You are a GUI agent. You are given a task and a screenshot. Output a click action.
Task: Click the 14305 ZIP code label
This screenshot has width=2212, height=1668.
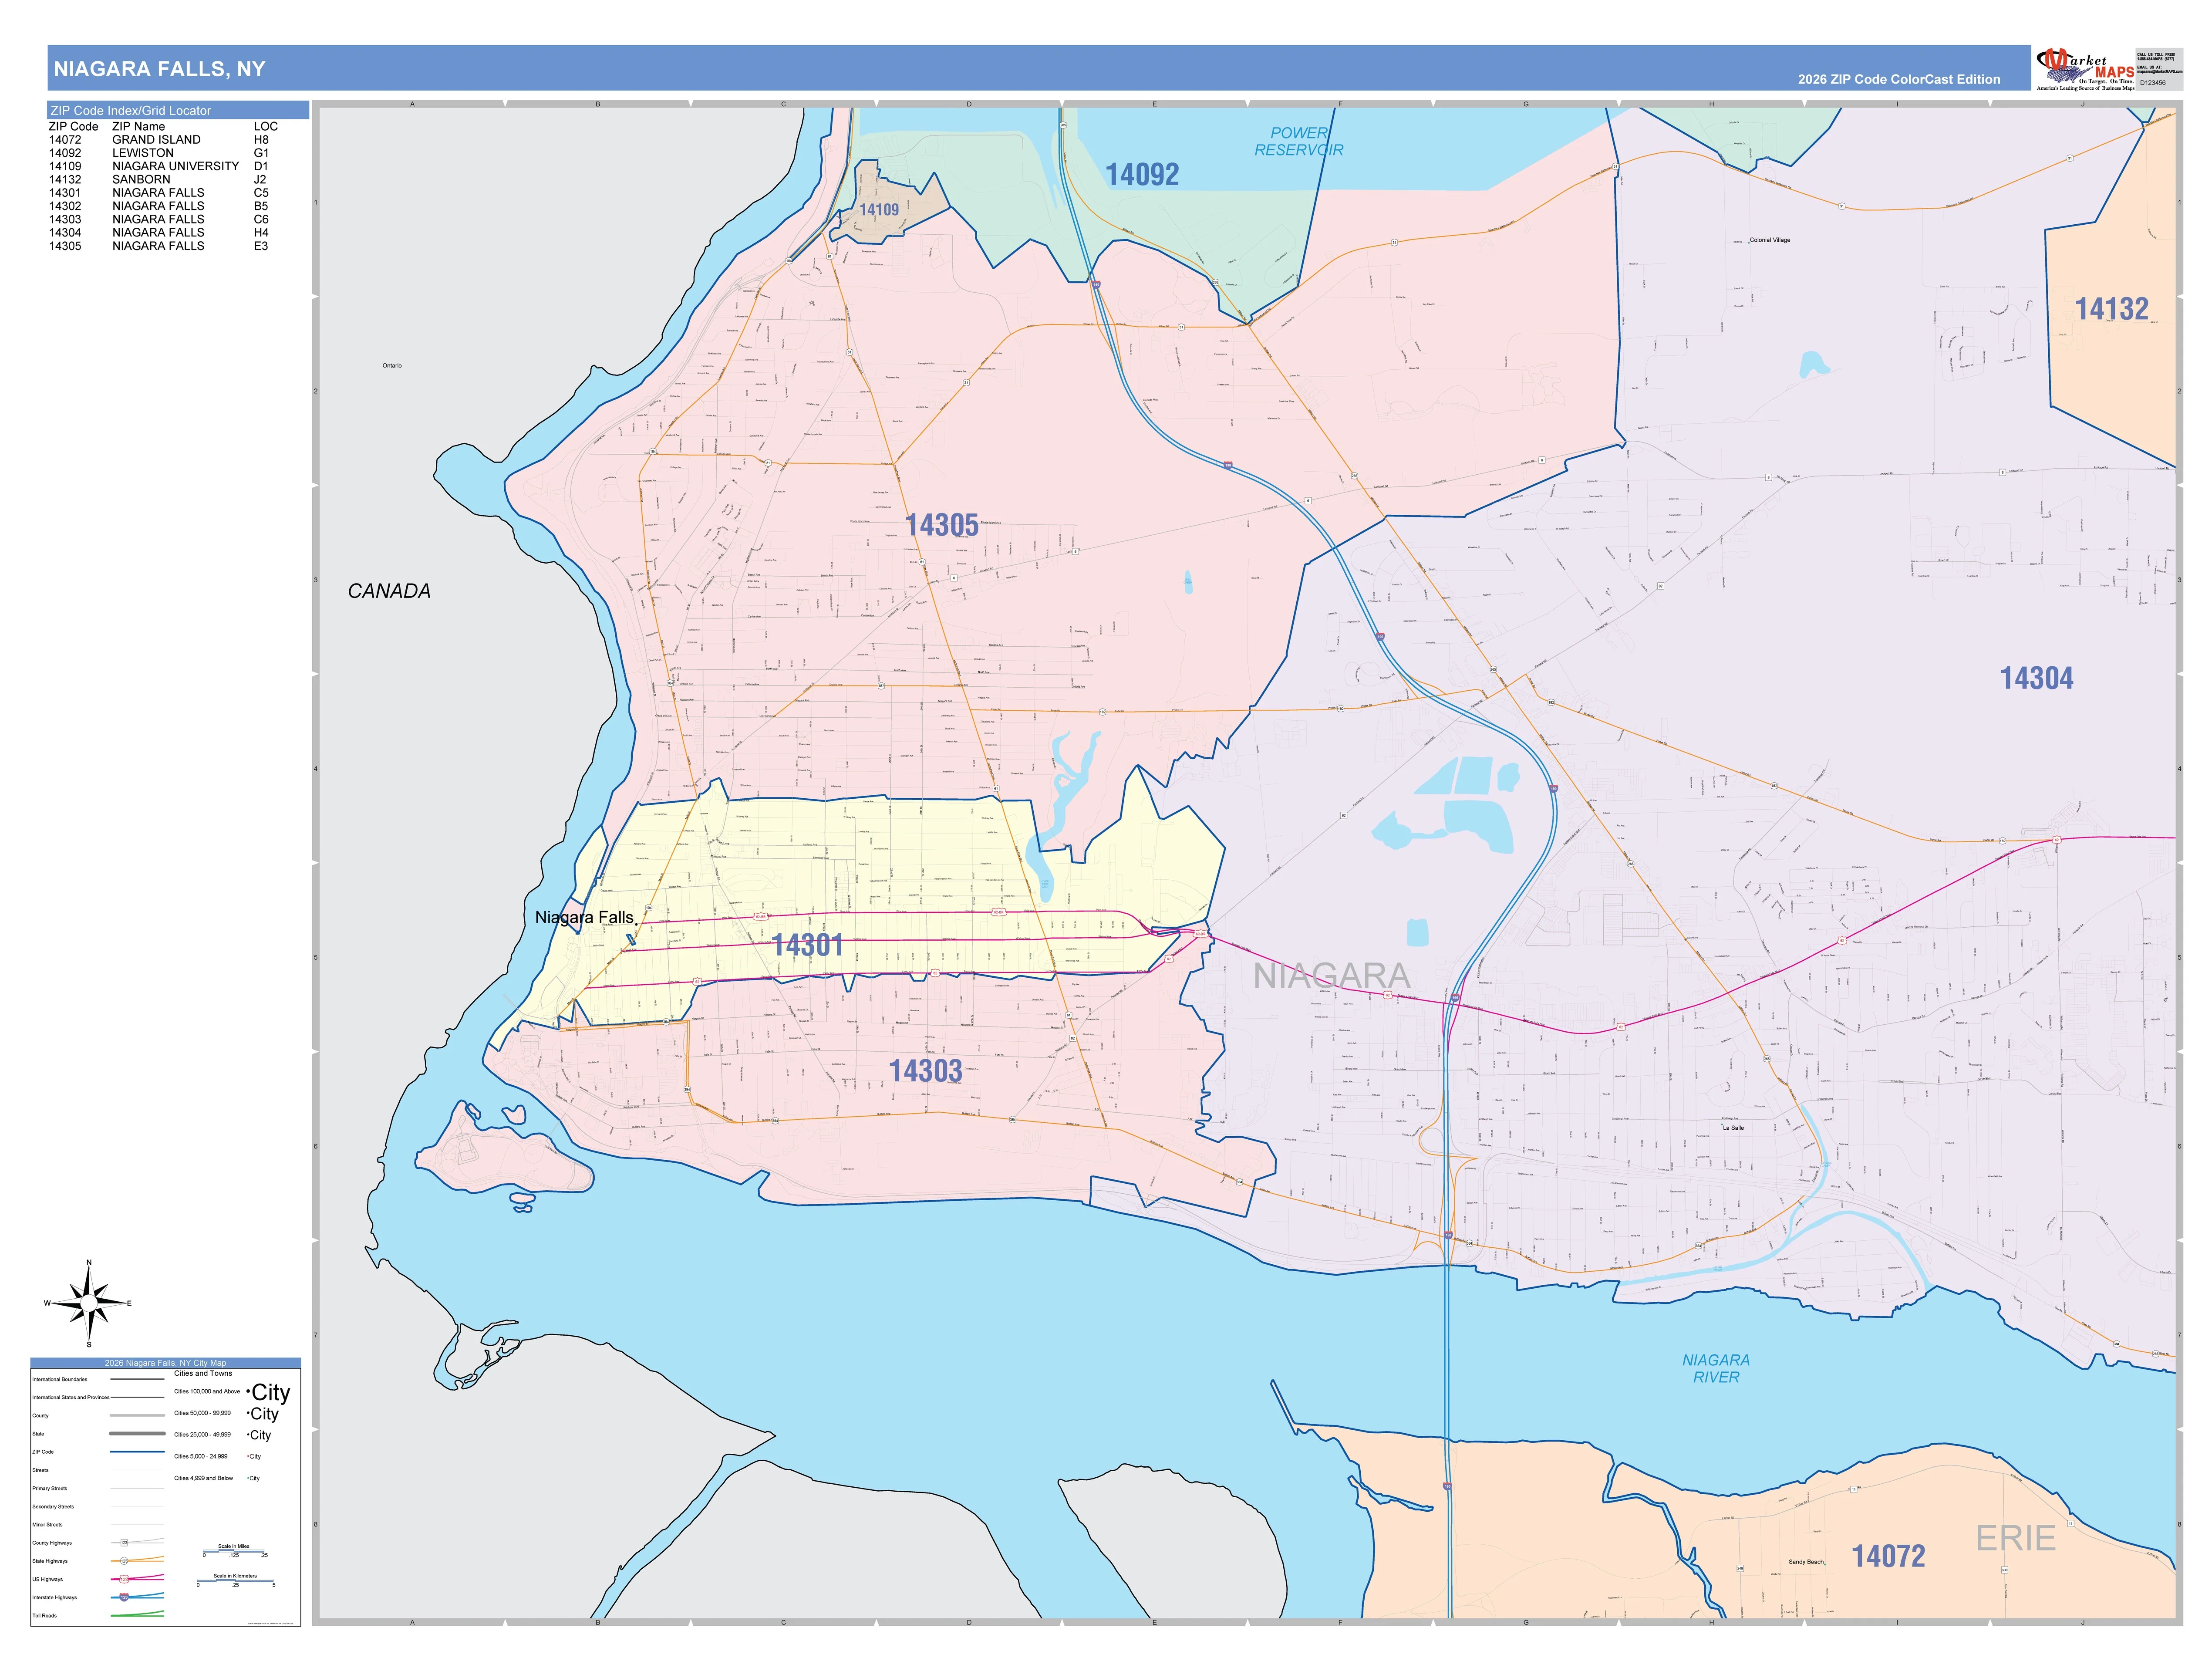tap(942, 525)
